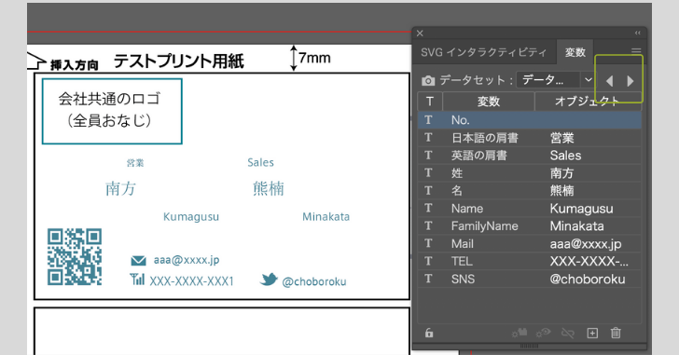
Task: Switch to SVG インタラクティビティ tab
Action: (x=484, y=52)
